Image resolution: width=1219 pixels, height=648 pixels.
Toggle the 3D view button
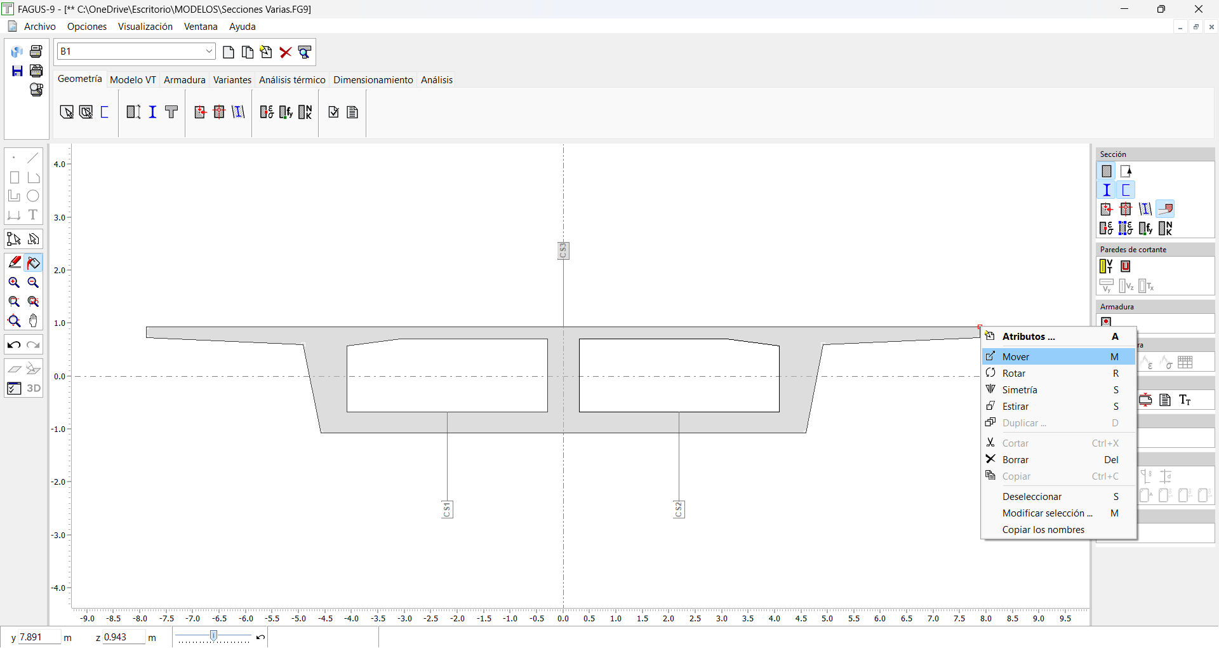pyautogui.click(x=33, y=388)
